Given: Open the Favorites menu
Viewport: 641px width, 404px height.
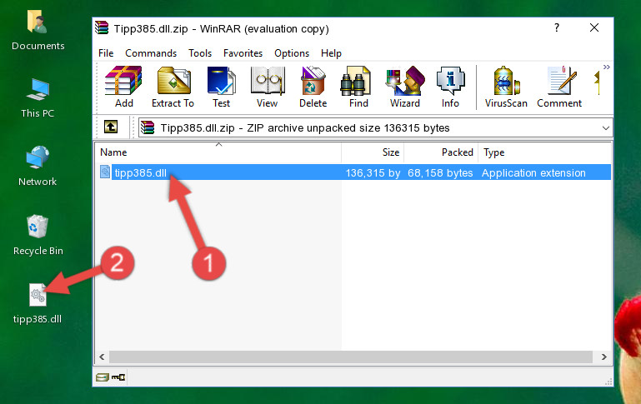Looking at the screenshot, I should (x=243, y=53).
